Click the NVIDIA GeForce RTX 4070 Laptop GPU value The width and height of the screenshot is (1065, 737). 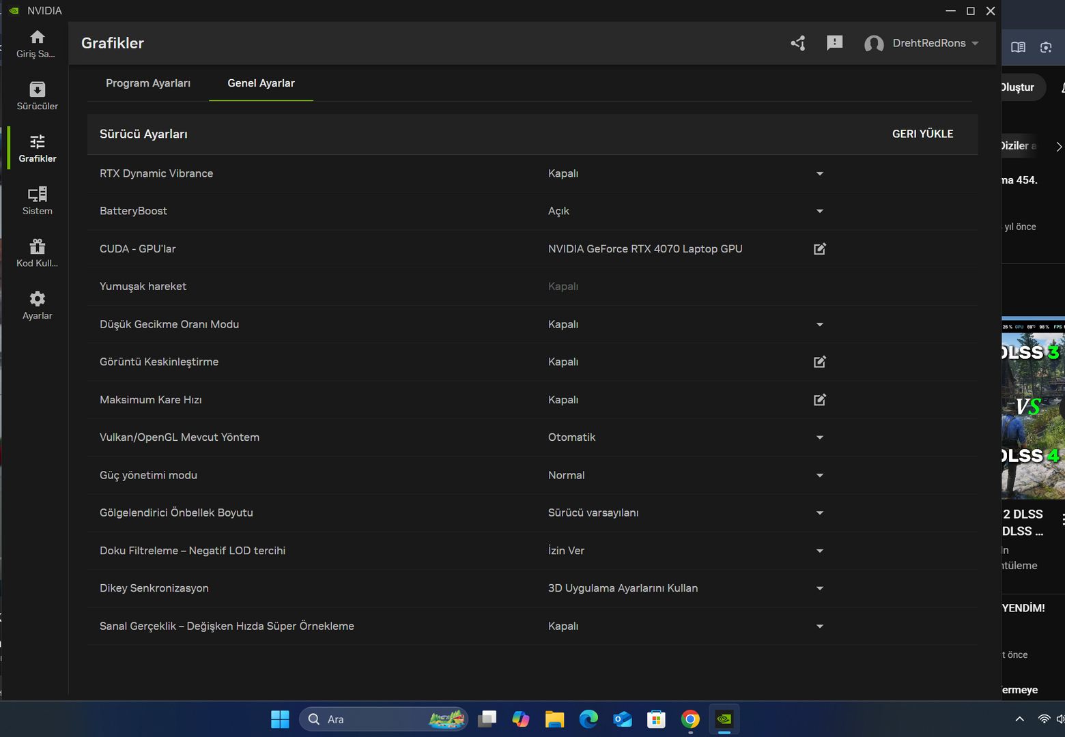(x=645, y=248)
